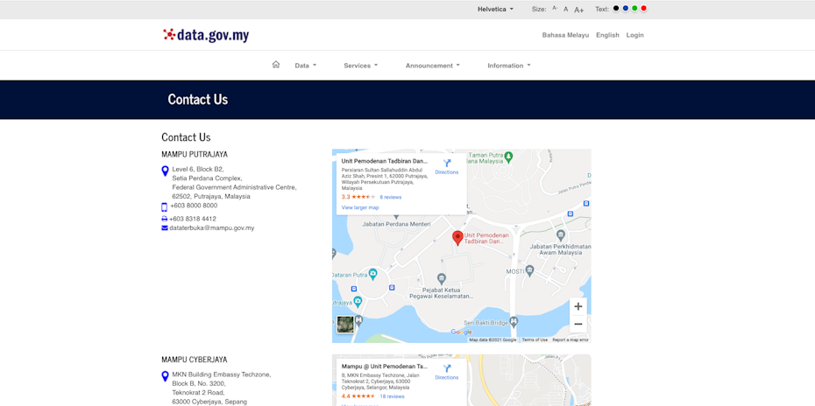Click the Taman Putra Malaysia park marker
This screenshot has width=815, height=406.
pos(508,157)
